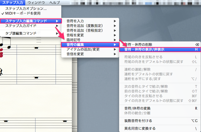Open the ウィンドウ menu
Viewport: 201px width, 132px height.
click(x=36, y=3)
